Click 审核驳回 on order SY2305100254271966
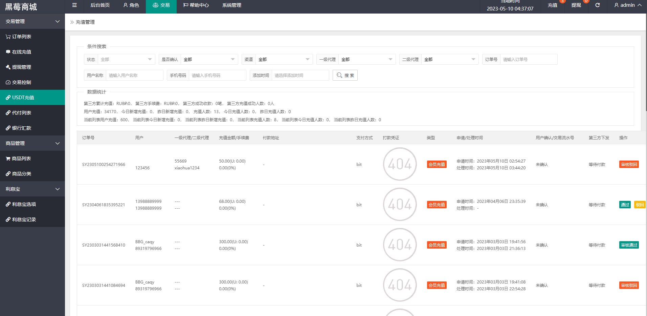The width and height of the screenshot is (647, 316). point(629,164)
